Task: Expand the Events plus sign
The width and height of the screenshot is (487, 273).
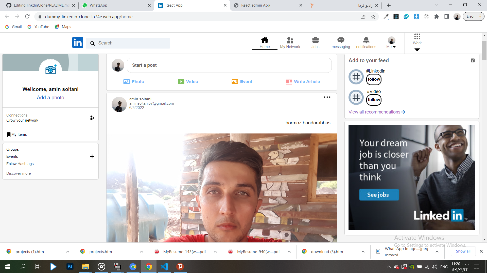Action: 92,156
